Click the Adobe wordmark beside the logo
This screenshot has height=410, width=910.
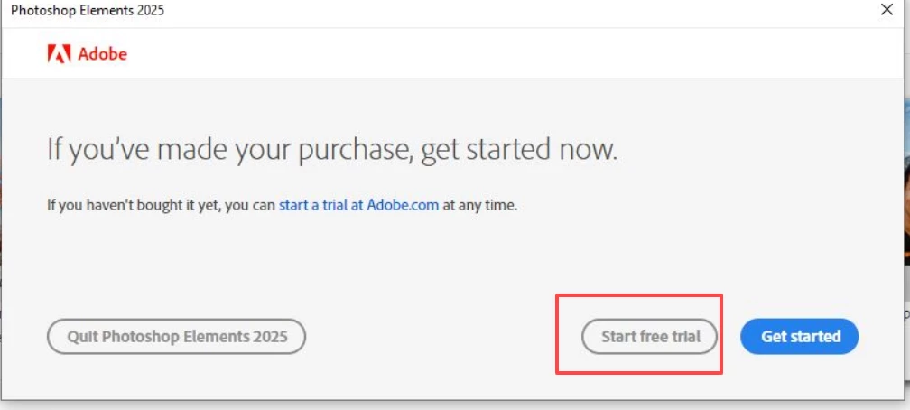(102, 54)
